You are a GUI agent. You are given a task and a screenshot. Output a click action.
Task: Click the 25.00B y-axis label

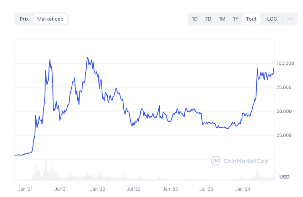[284, 135]
